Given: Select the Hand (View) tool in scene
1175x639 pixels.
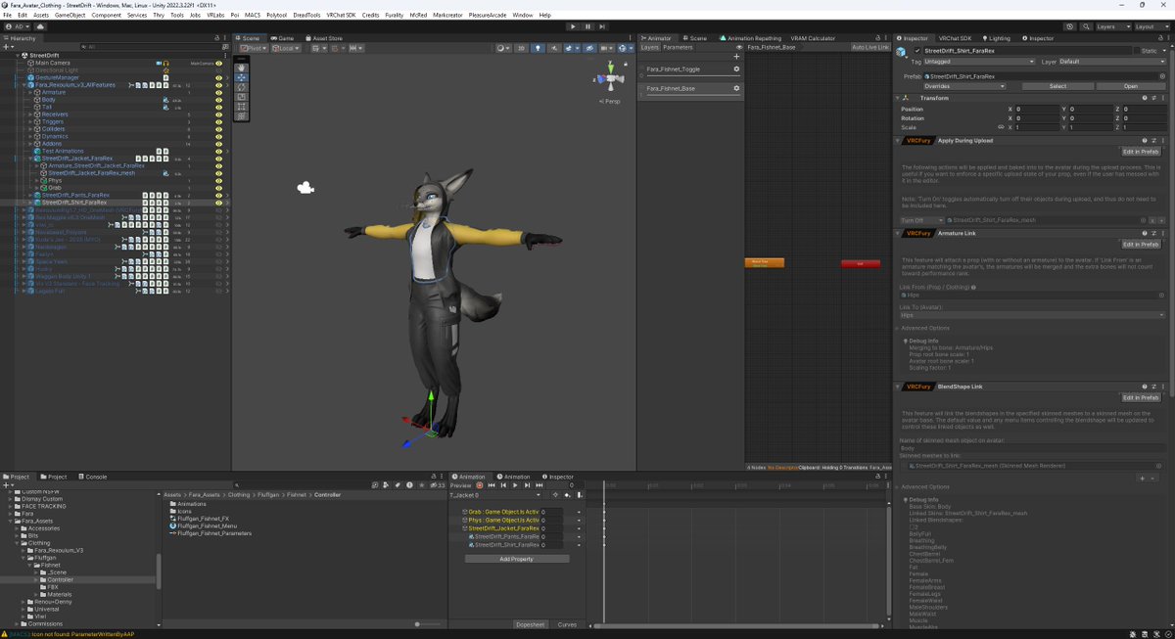Looking at the screenshot, I should point(242,68).
